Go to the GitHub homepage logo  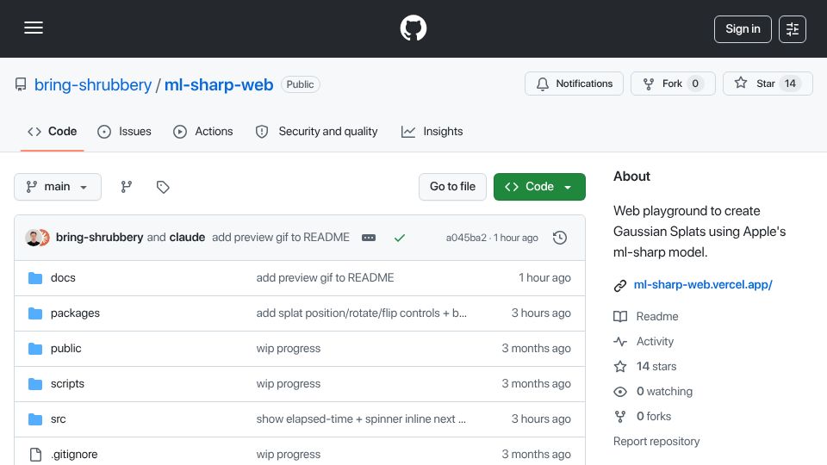(413, 28)
